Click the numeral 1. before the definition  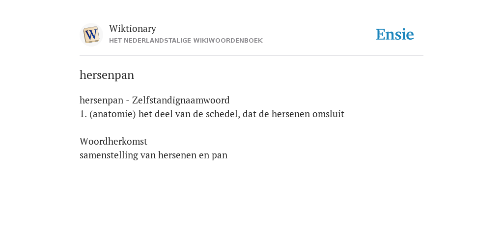(x=83, y=114)
